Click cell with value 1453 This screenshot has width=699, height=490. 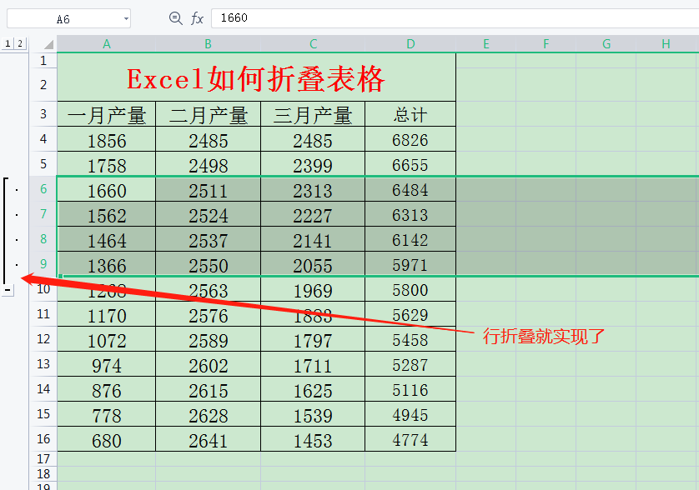313,439
